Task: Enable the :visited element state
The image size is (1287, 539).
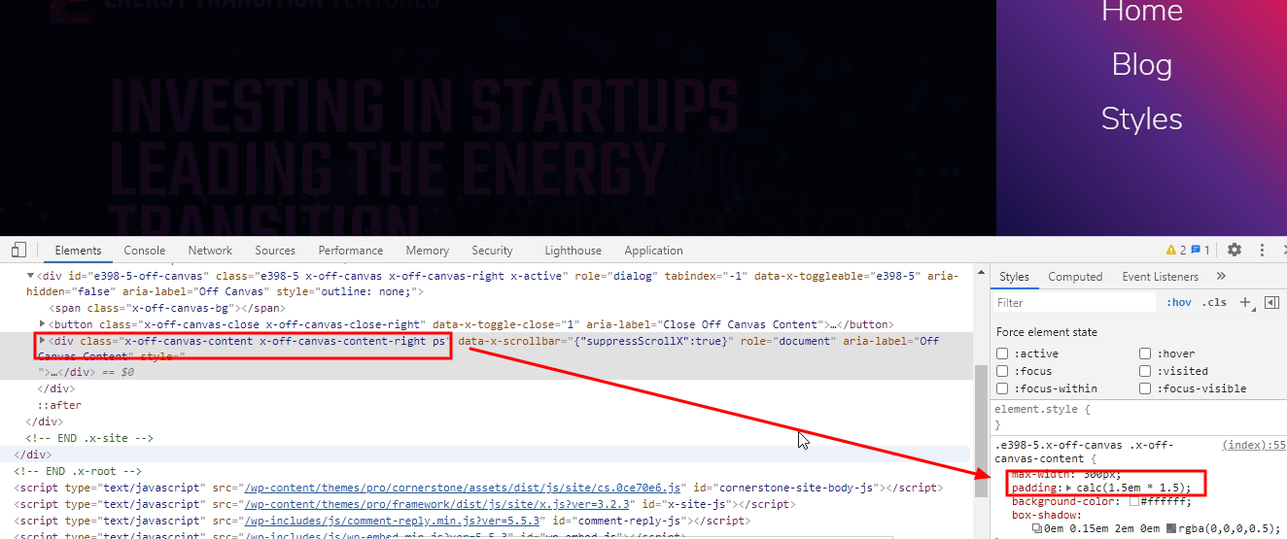Action: point(1146,371)
